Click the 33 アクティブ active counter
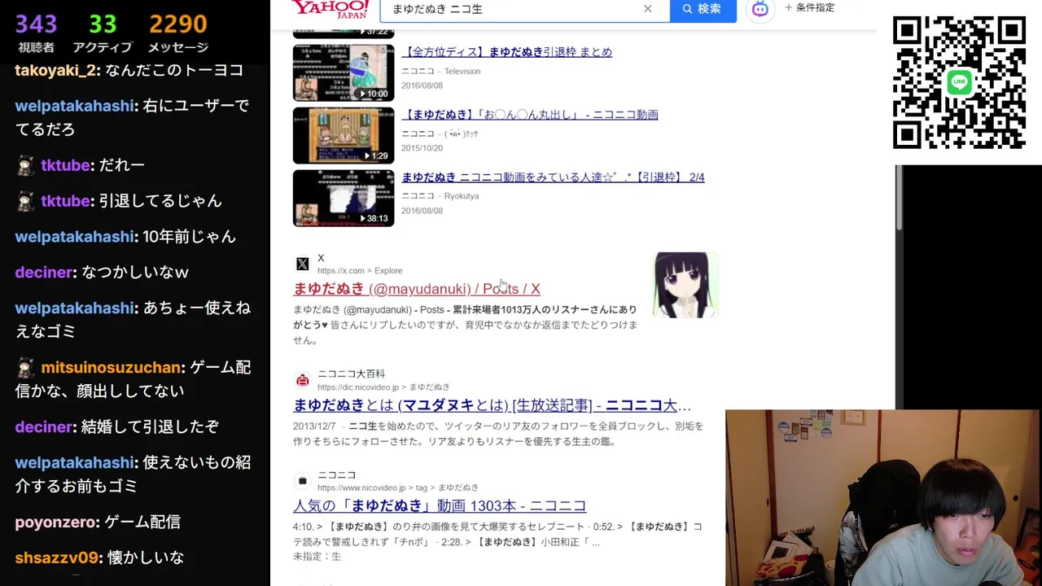 tap(103, 34)
